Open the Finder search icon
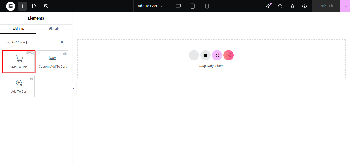350x164 pixels. [x=280, y=6]
